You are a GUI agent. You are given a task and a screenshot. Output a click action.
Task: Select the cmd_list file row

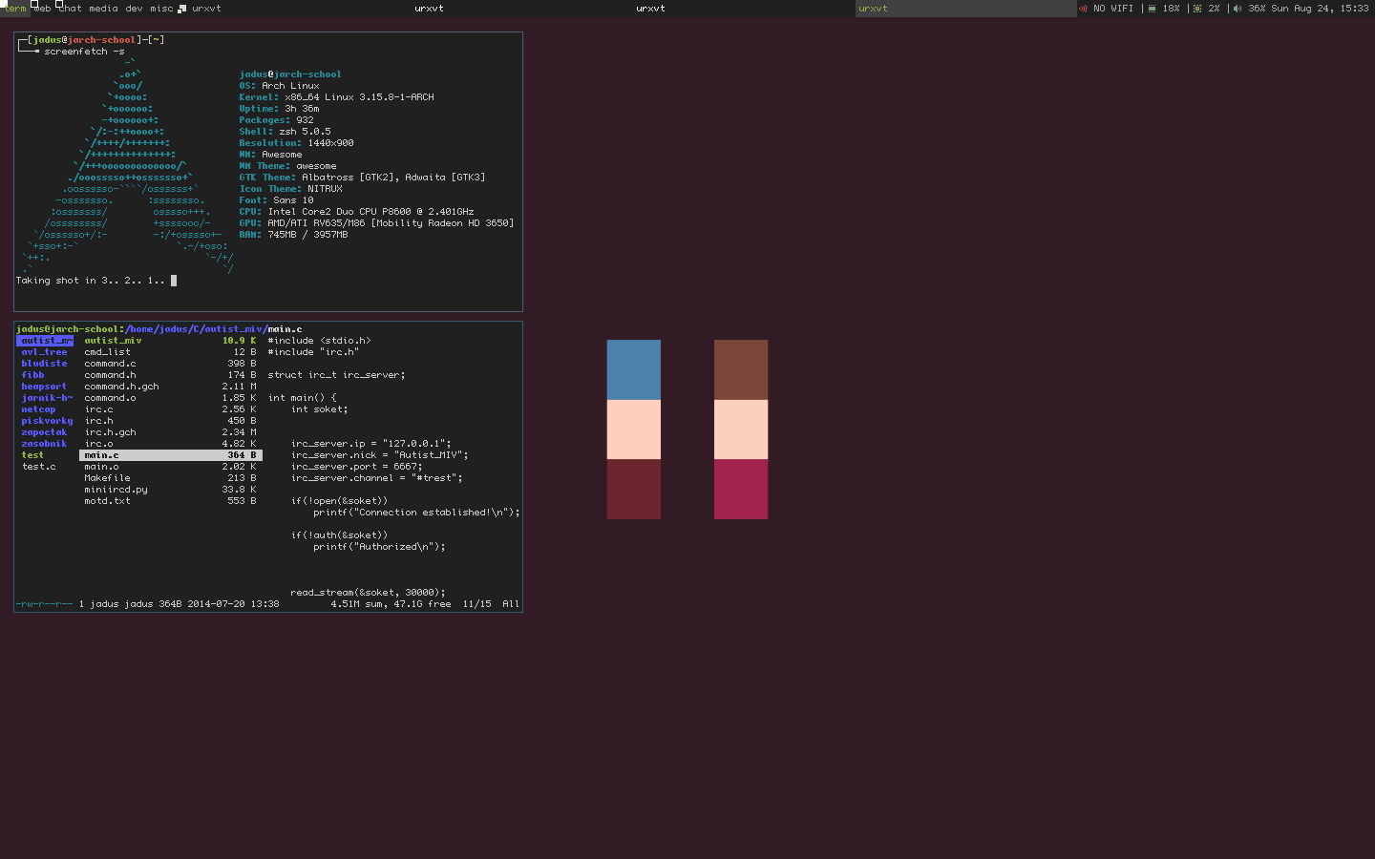(170, 352)
